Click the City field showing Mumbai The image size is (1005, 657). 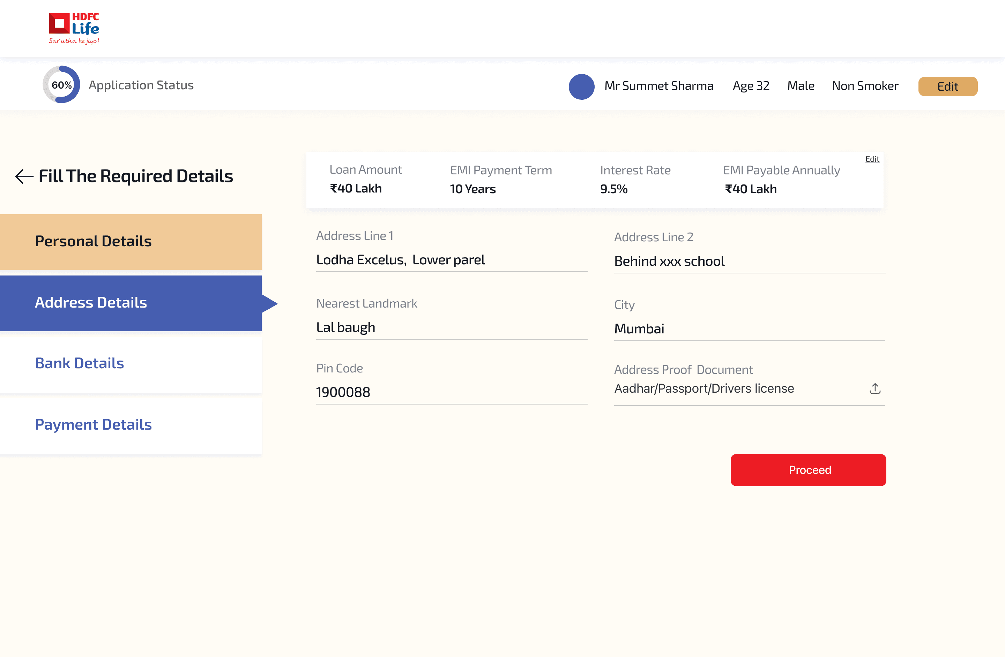tap(750, 329)
